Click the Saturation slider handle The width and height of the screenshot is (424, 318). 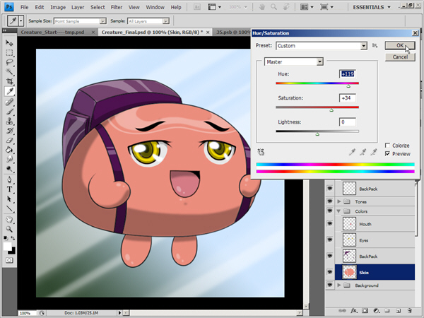pos(331,110)
